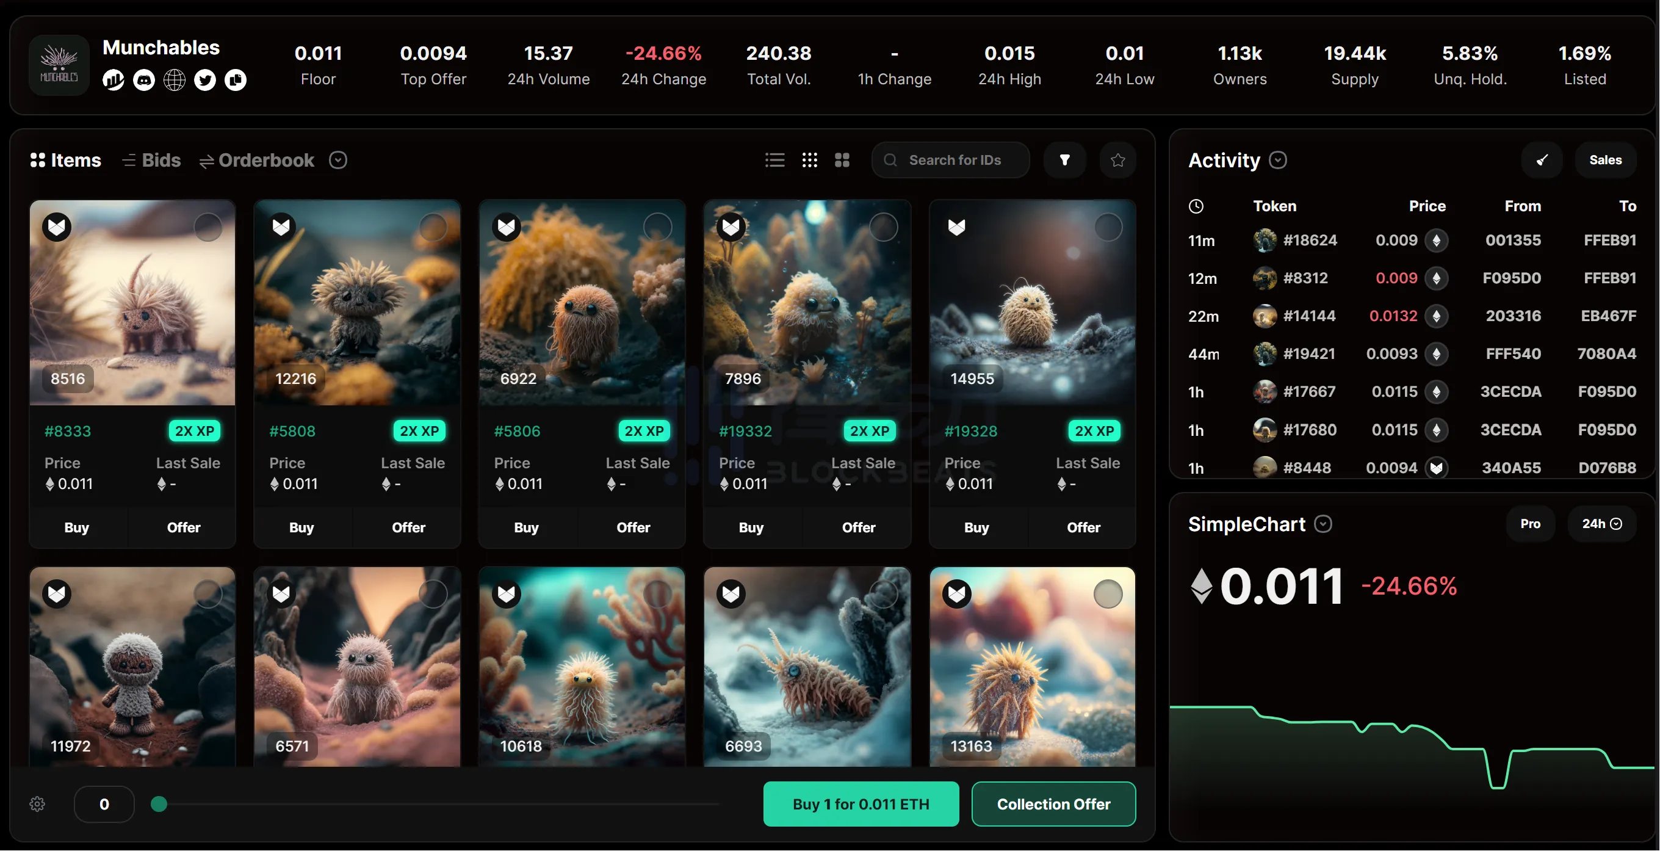Select the item 13163 checkbox circle

(x=1108, y=594)
